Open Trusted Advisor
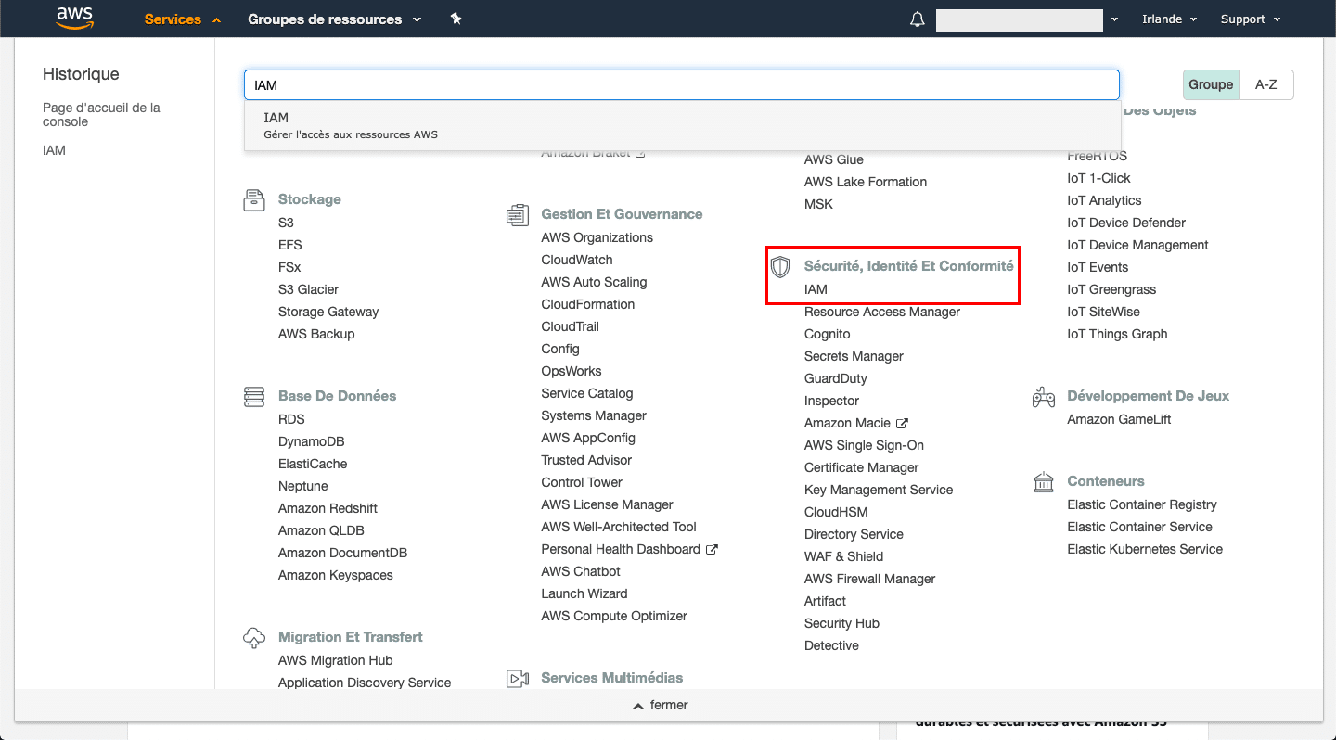The width and height of the screenshot is (1336, 740). pos(586,460)
